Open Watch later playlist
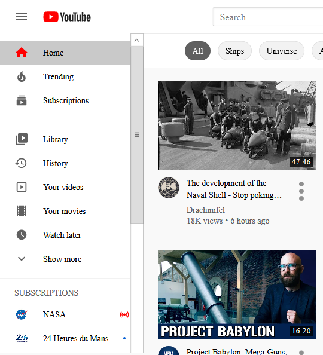The width and height of the screenshot is (323, 355). coord(65,235)
